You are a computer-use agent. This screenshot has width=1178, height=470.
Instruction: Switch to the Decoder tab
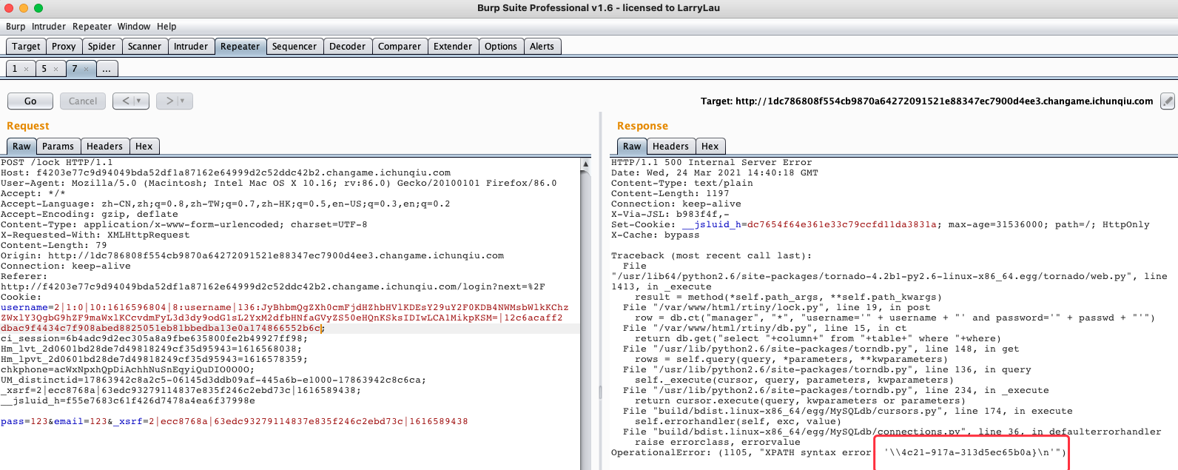point(348,46)
